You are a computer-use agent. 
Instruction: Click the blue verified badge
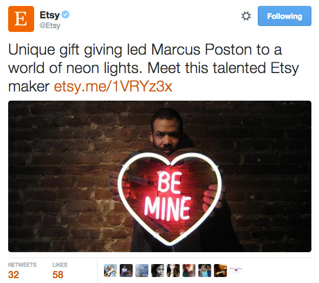66,15
